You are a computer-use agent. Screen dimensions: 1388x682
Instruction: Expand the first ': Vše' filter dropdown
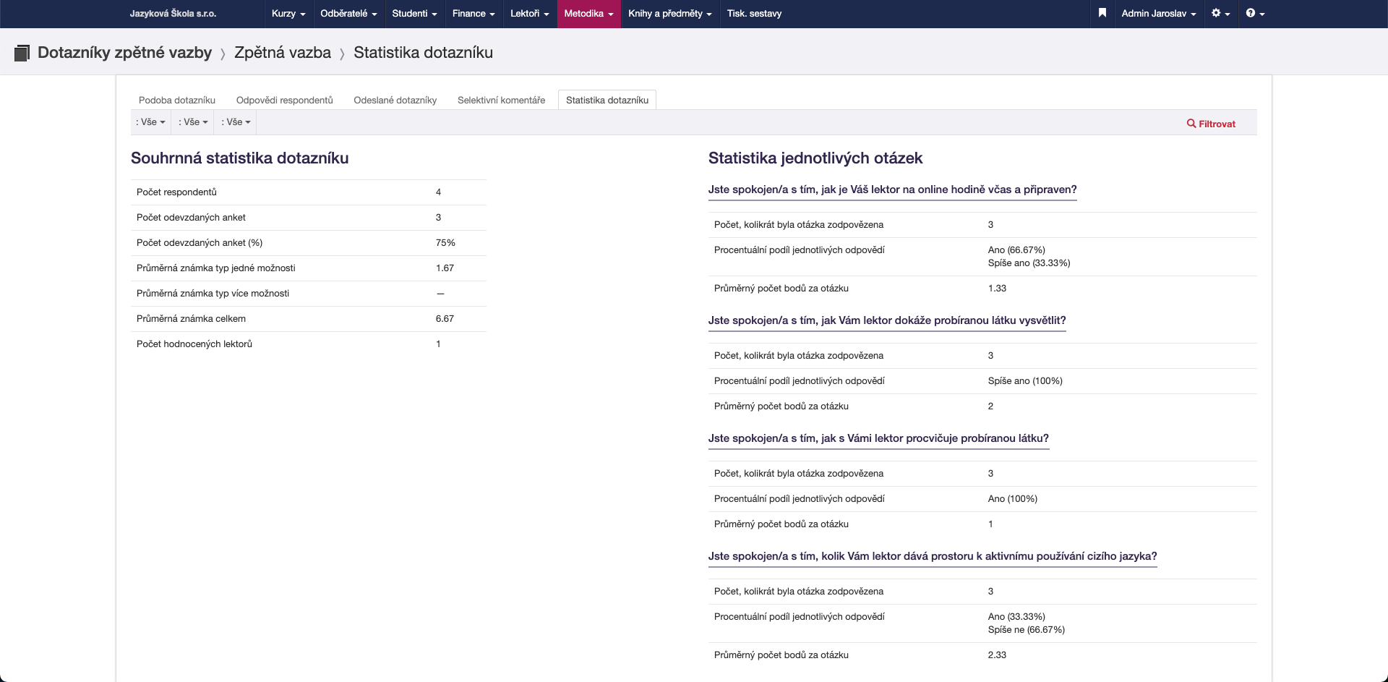coord(150,122)
